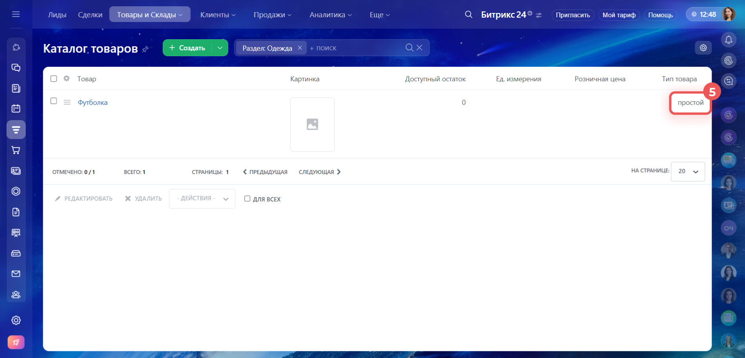Expand the Создать button dropdown arrow
This screenshot has width=745, height=358.
click(220, 48)
